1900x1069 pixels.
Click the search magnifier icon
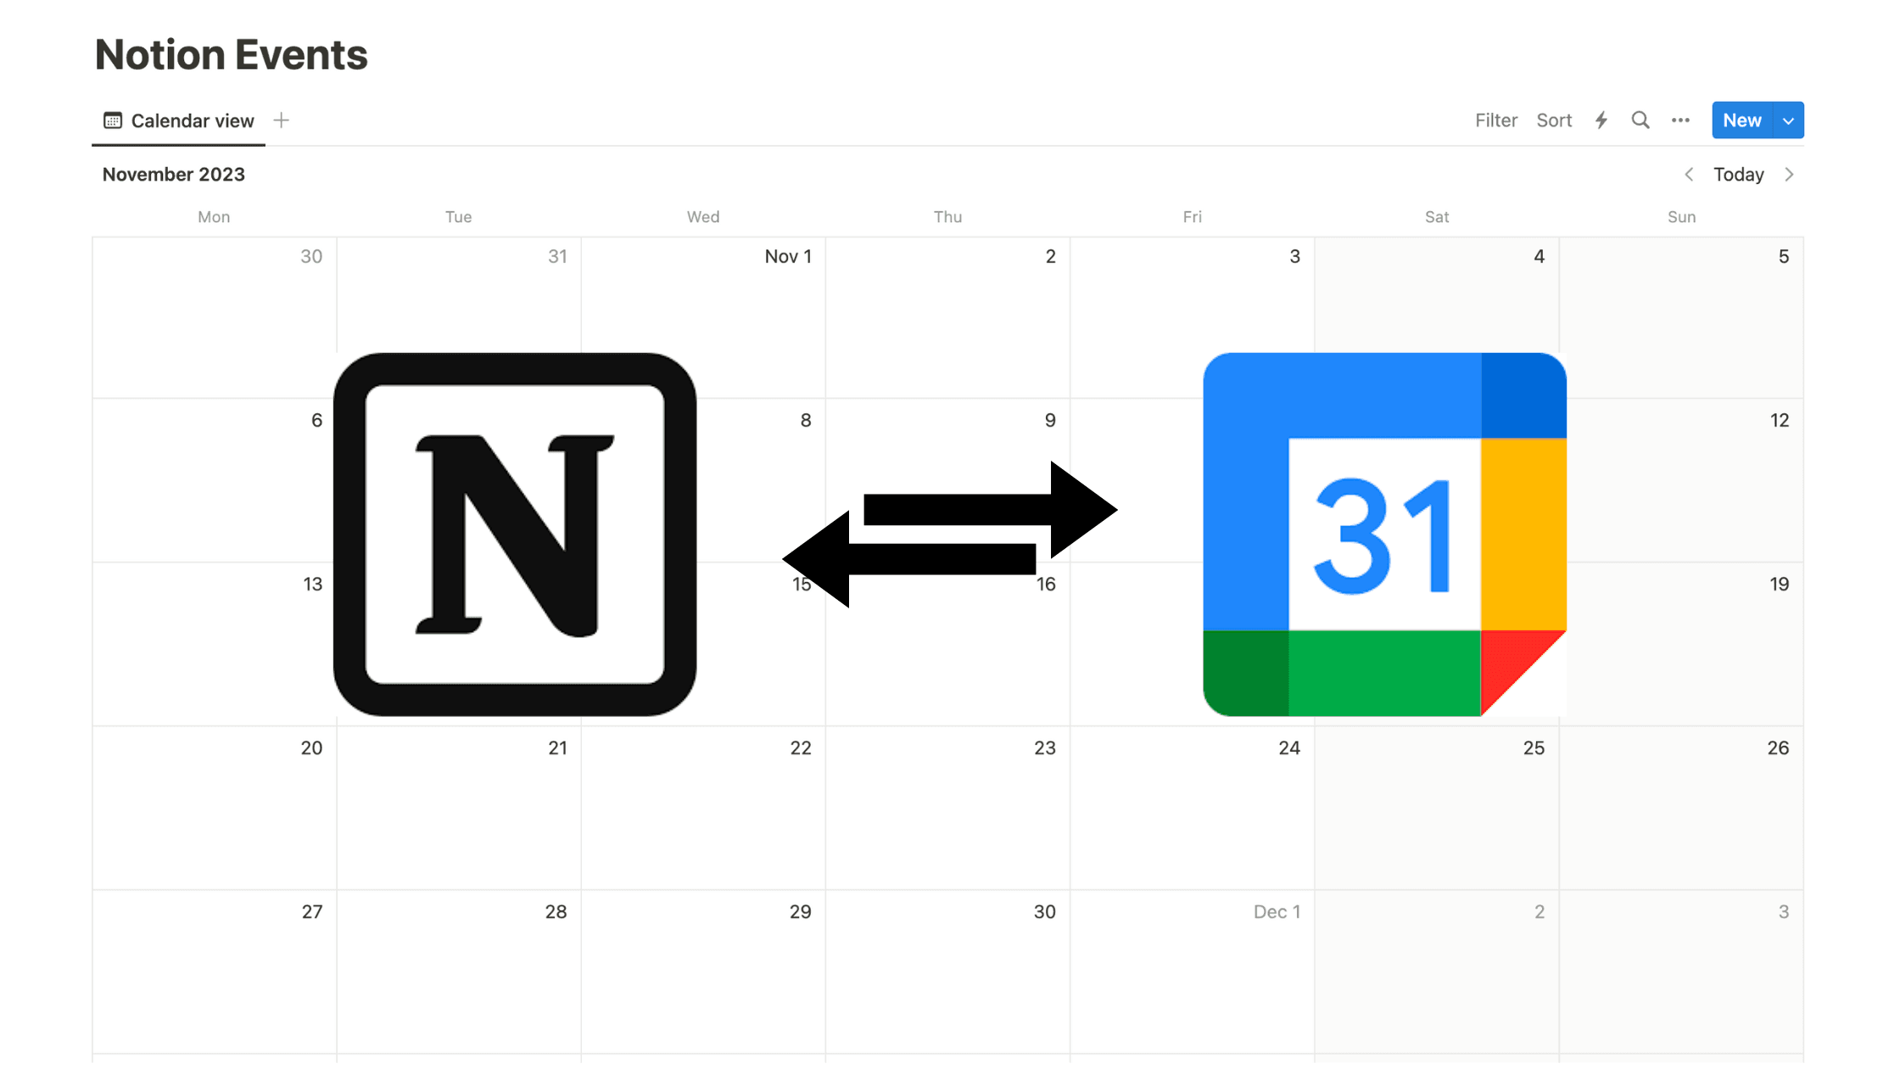pos(1639,120)
